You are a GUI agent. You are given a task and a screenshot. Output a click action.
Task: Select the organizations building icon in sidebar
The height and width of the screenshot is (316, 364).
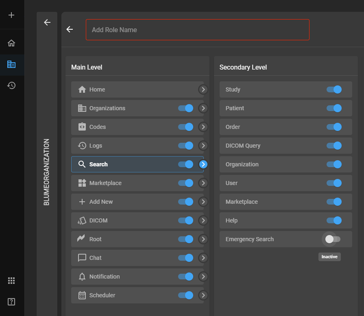pos(11,64)
